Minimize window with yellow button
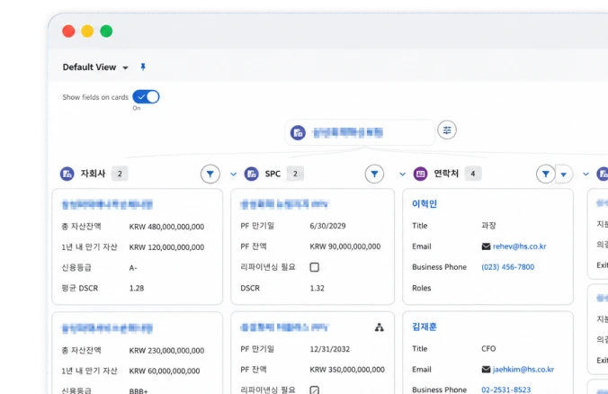This screenshot has height=394, width=608. click(87, 31)
